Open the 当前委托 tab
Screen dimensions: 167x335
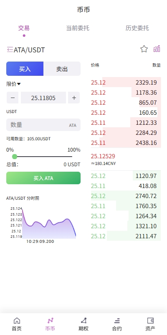(78, 28)
